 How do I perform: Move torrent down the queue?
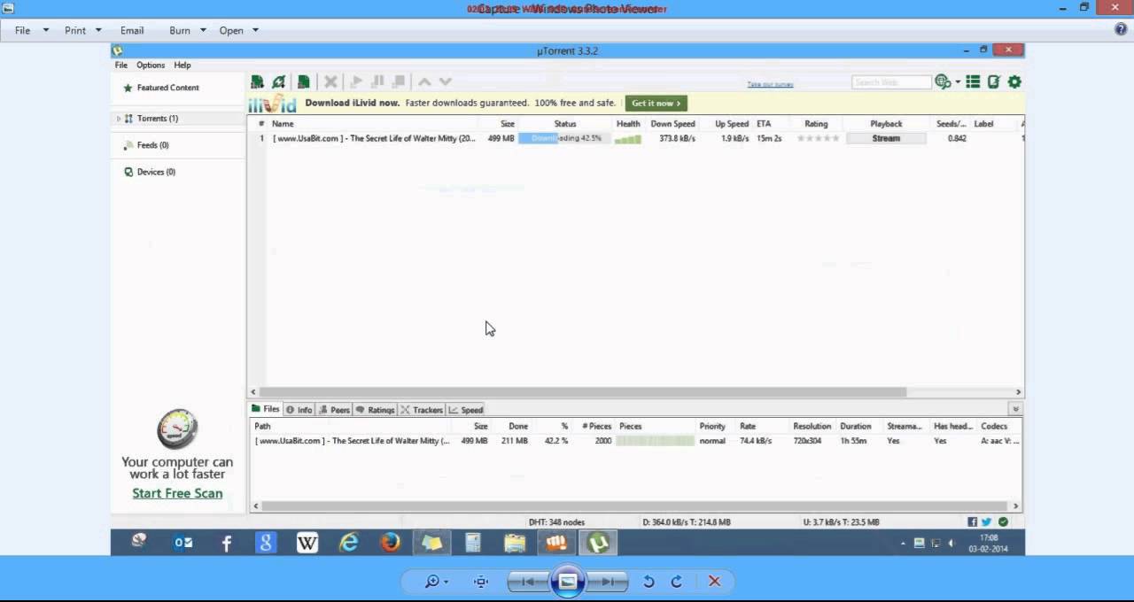(446, 81)
